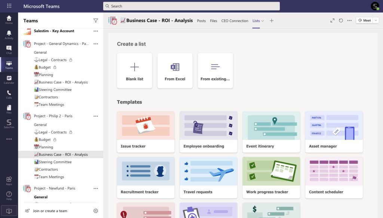
Task: Expand the Salestim - Key Account team
Action: point(54,31)
